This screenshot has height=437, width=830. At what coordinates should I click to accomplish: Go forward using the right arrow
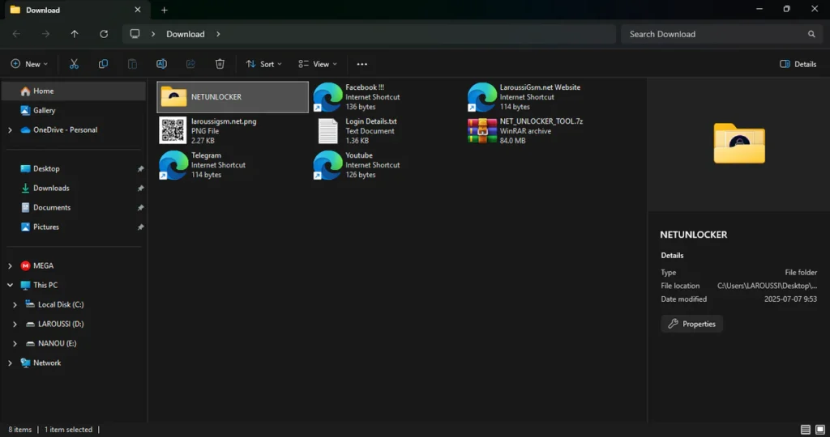[x=45, y=34]
